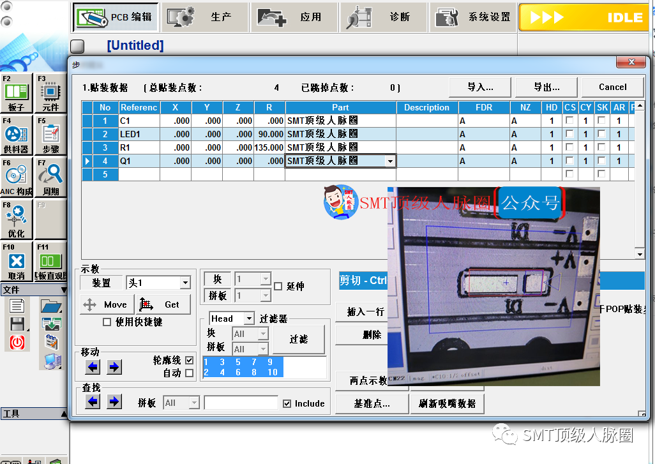Viewport: 655px width, 464px height.
Task: Open the F7 周期 cycle icon
Action: [50, 177]
